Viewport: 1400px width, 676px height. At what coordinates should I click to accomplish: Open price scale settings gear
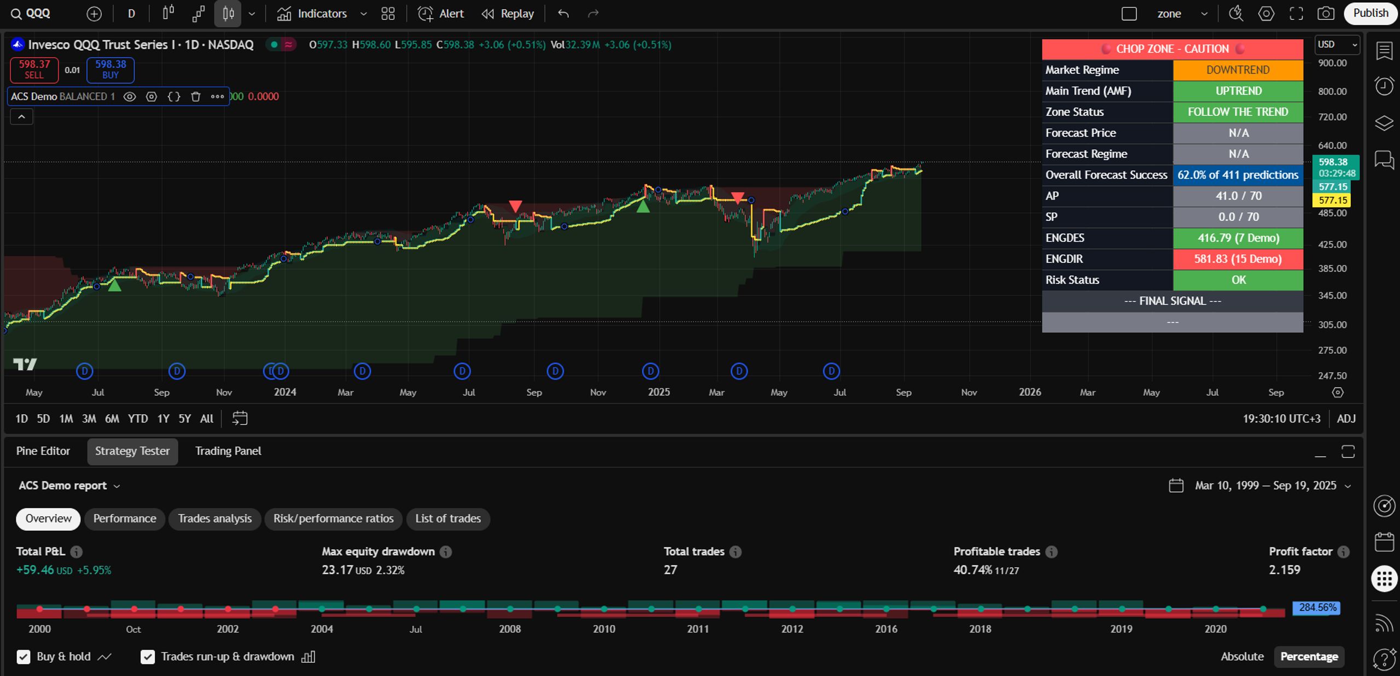(1338, 392)
